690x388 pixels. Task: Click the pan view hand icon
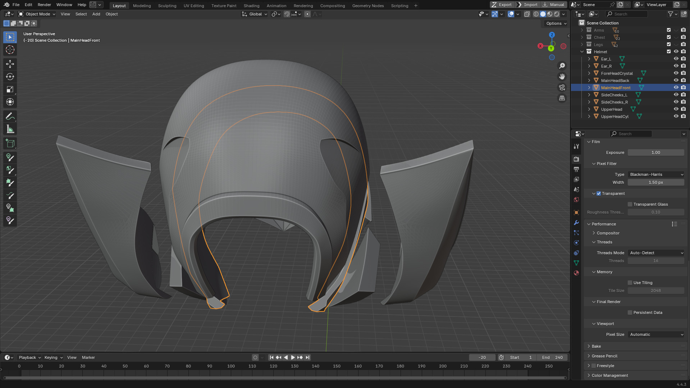pos(562,77)
